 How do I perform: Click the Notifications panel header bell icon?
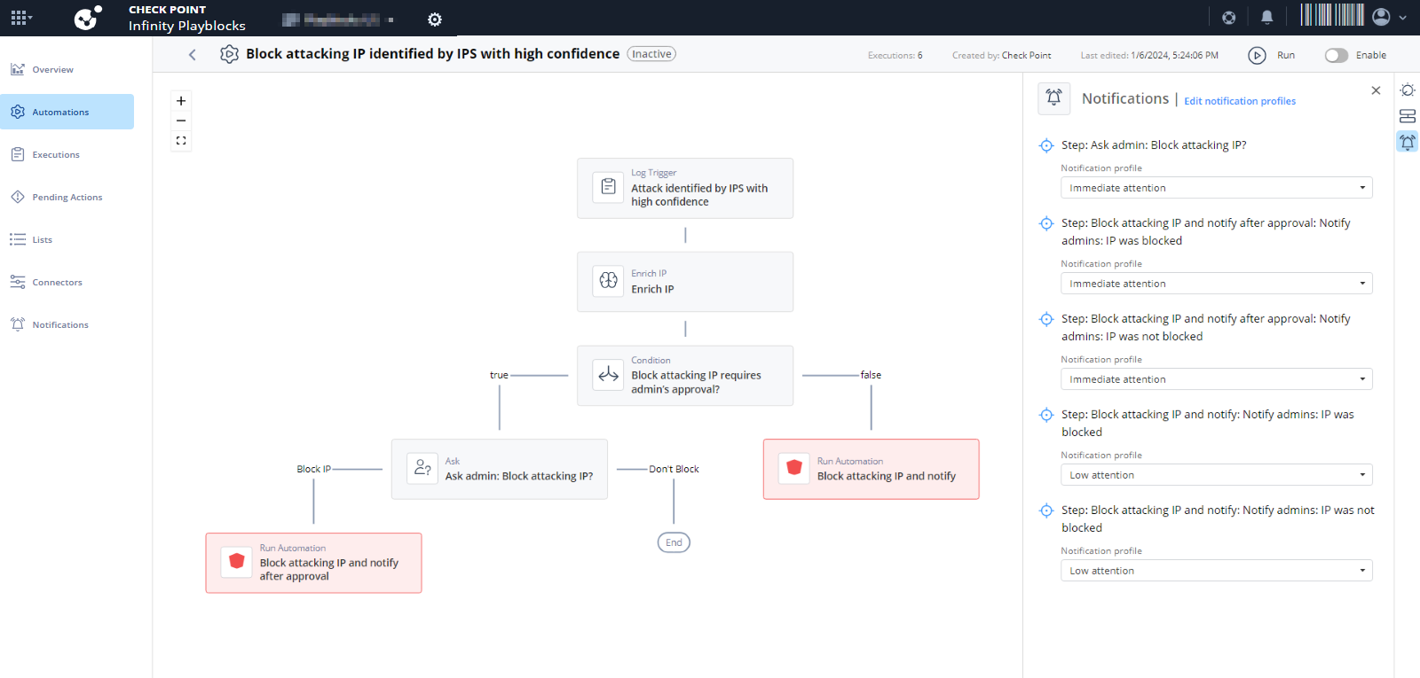pos(1053,98)
